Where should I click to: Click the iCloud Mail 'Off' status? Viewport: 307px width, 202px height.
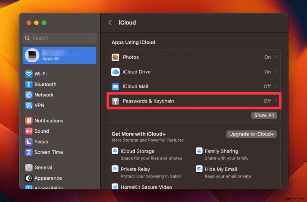(267, 86)
